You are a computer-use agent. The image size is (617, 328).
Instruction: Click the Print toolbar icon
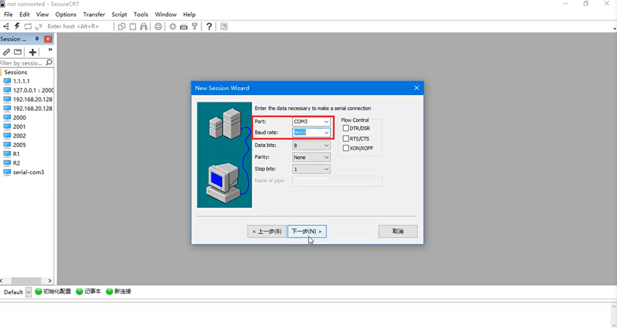coord(158,26)
